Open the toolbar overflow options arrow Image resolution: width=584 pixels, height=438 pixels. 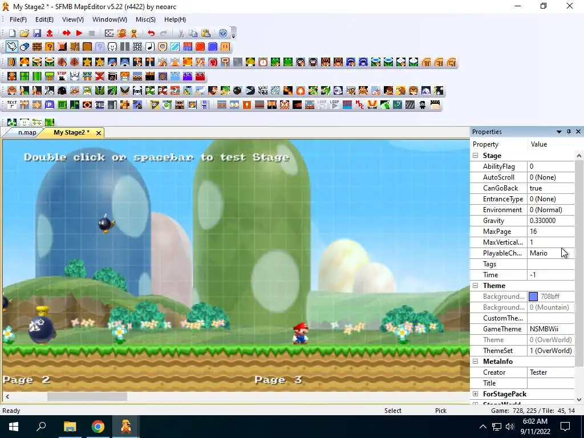point(233,36)
